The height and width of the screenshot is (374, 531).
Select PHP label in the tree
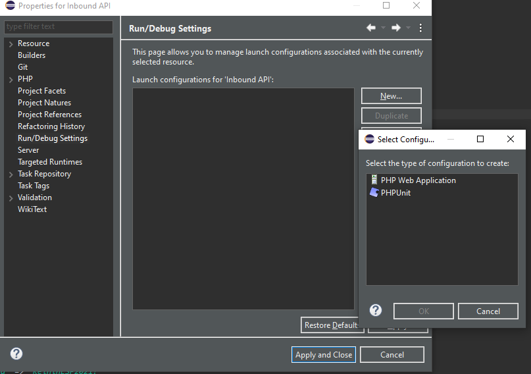click(x=26, y=79)
